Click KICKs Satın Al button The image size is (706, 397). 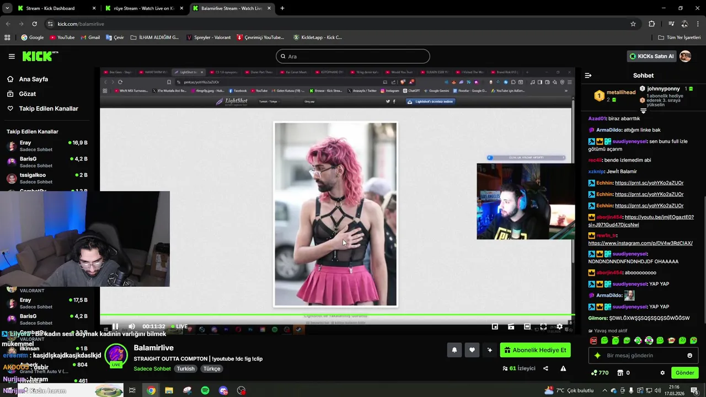(651, 56)
